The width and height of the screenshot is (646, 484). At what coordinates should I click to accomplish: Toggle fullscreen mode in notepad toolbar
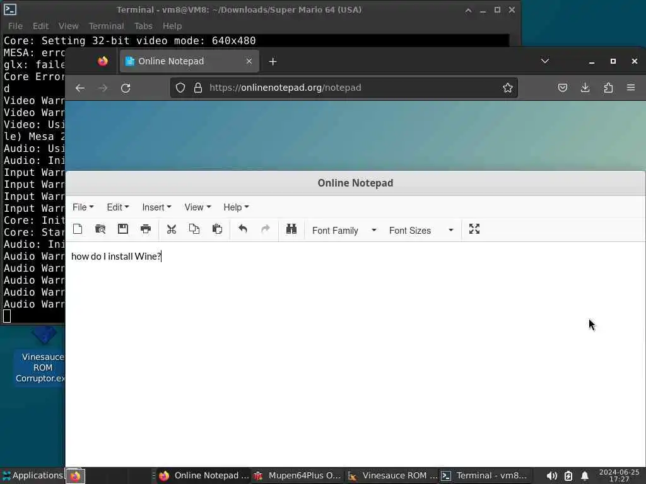(474, 229)
